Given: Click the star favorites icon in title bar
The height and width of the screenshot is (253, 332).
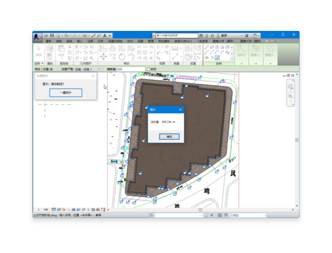Looking at the screenshot, I should pyautogui.click(x=213, y=35).
